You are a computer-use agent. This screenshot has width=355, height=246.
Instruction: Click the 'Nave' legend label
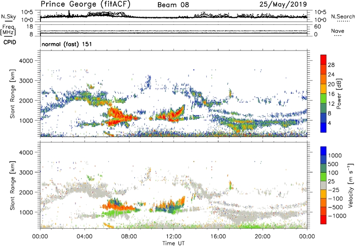[338, 31]
